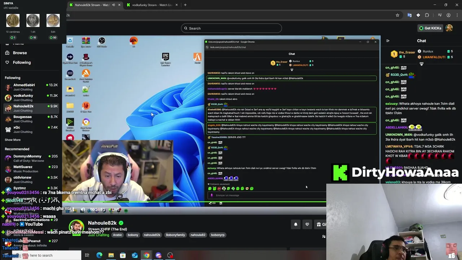Open the Google Translate extension icon
This screenshot has width=462, height=260.
[x=409, y=15]
